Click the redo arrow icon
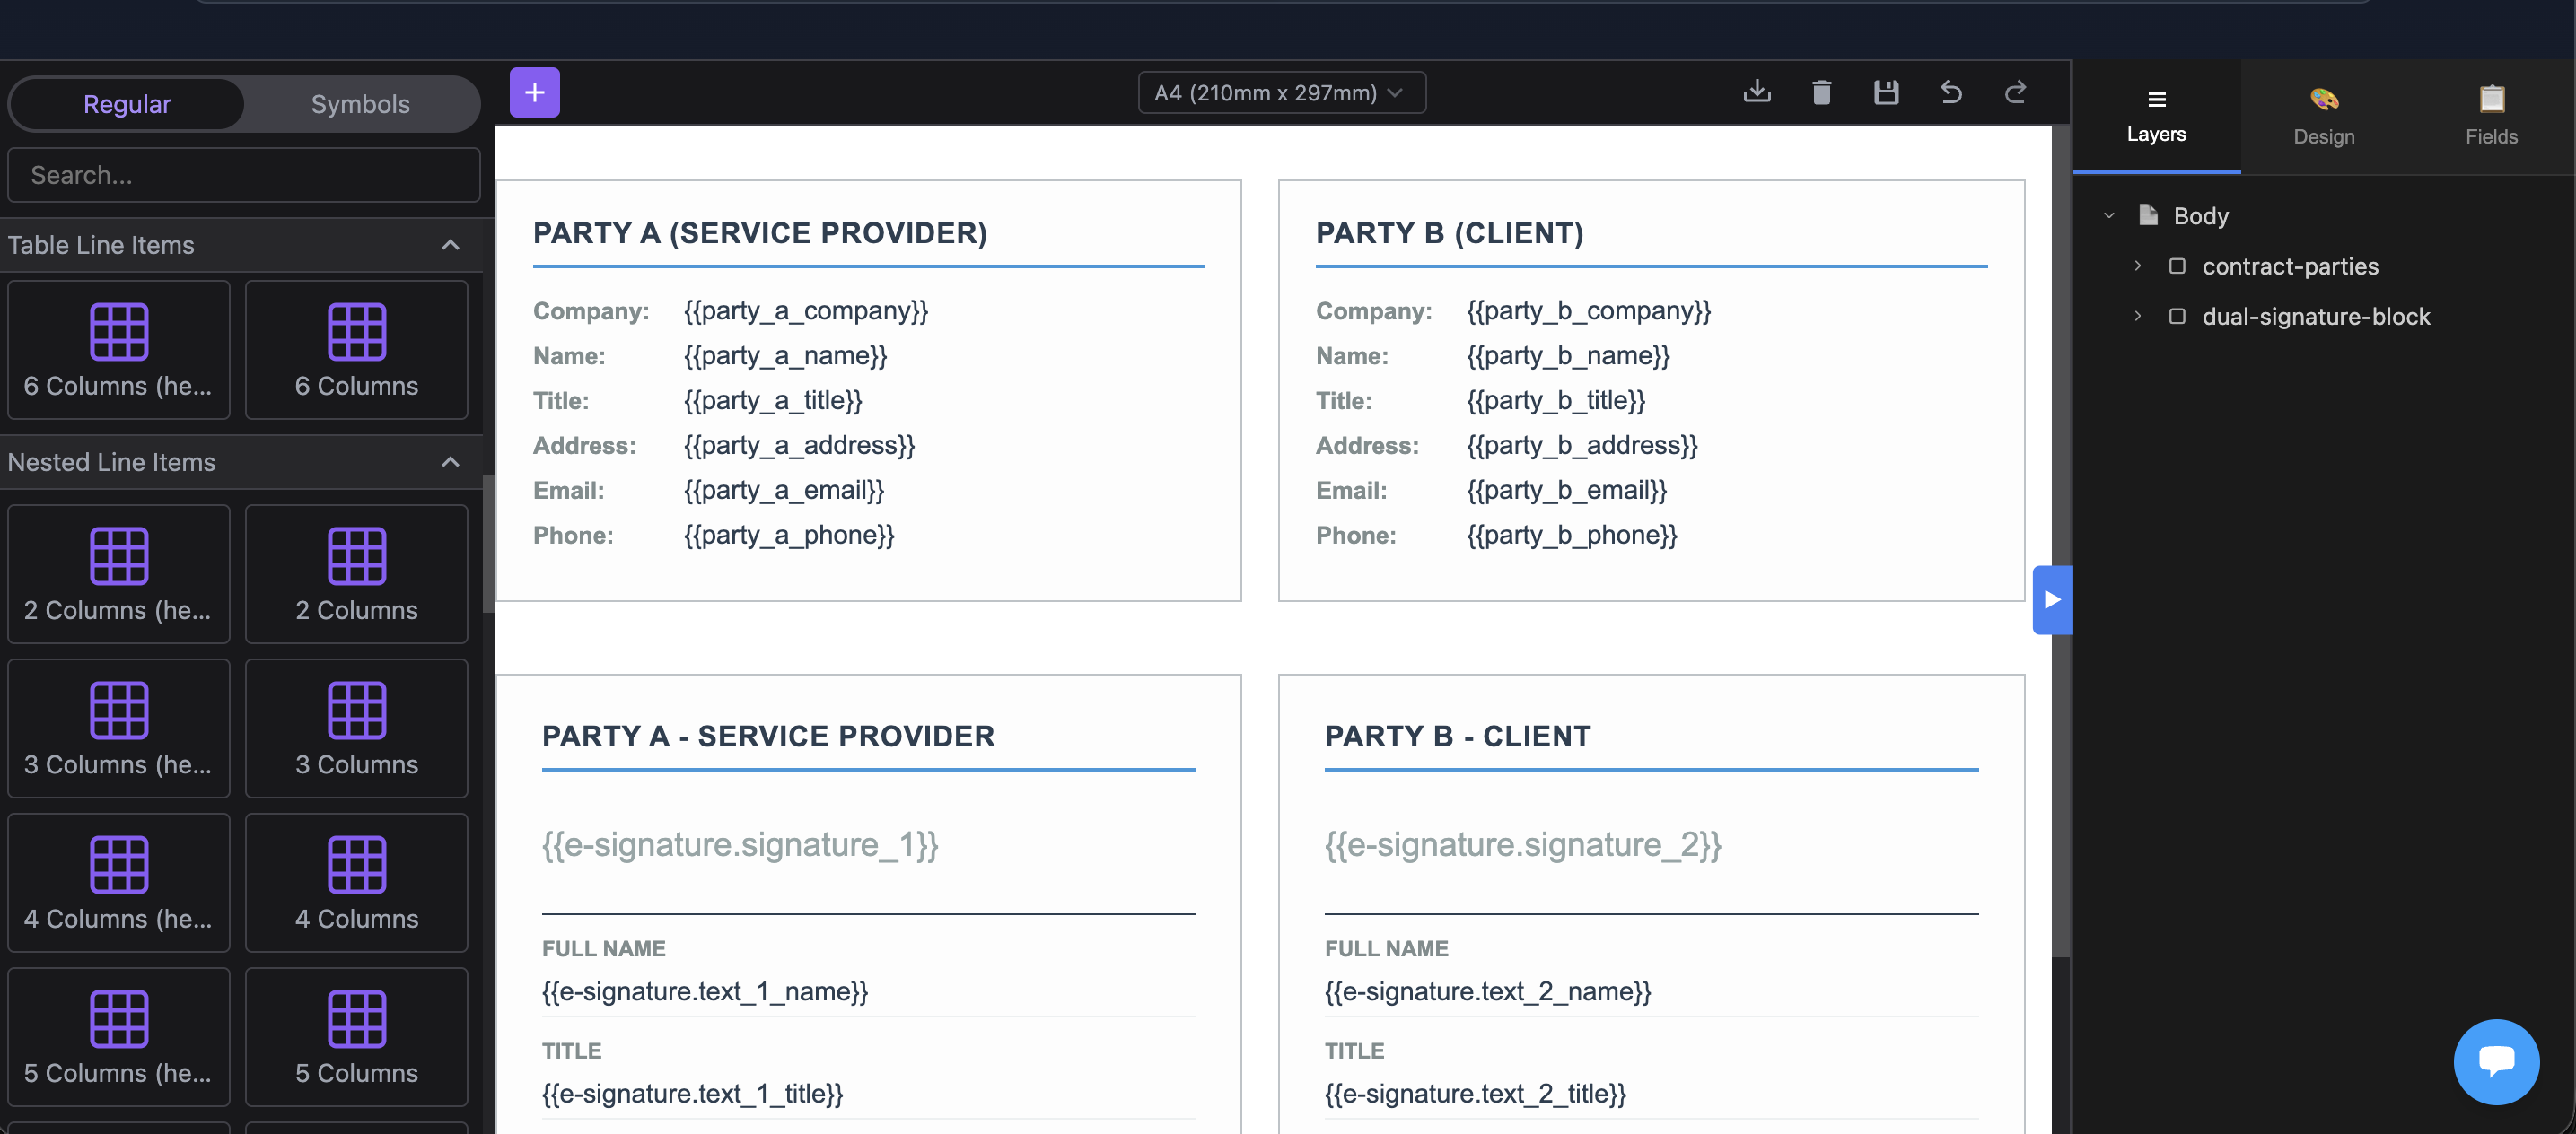 [2015, 93]
